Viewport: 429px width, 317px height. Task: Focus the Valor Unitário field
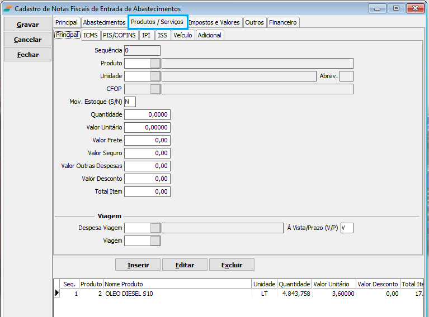pos(147,127)
